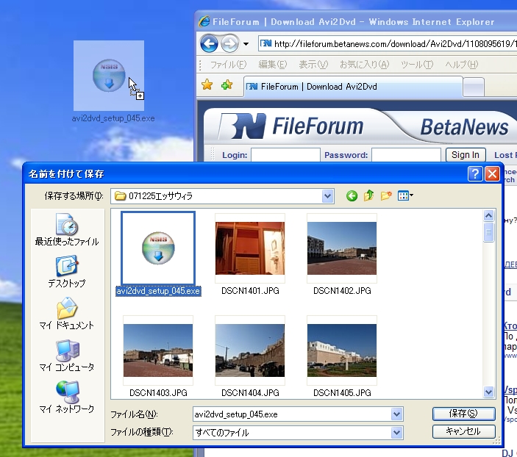
Task: Click the up one folder icon
Action: pyautogui.click(x=368, y=195)
